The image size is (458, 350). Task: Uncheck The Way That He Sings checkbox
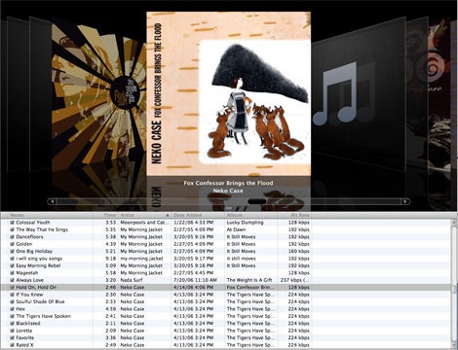[12, 229]
